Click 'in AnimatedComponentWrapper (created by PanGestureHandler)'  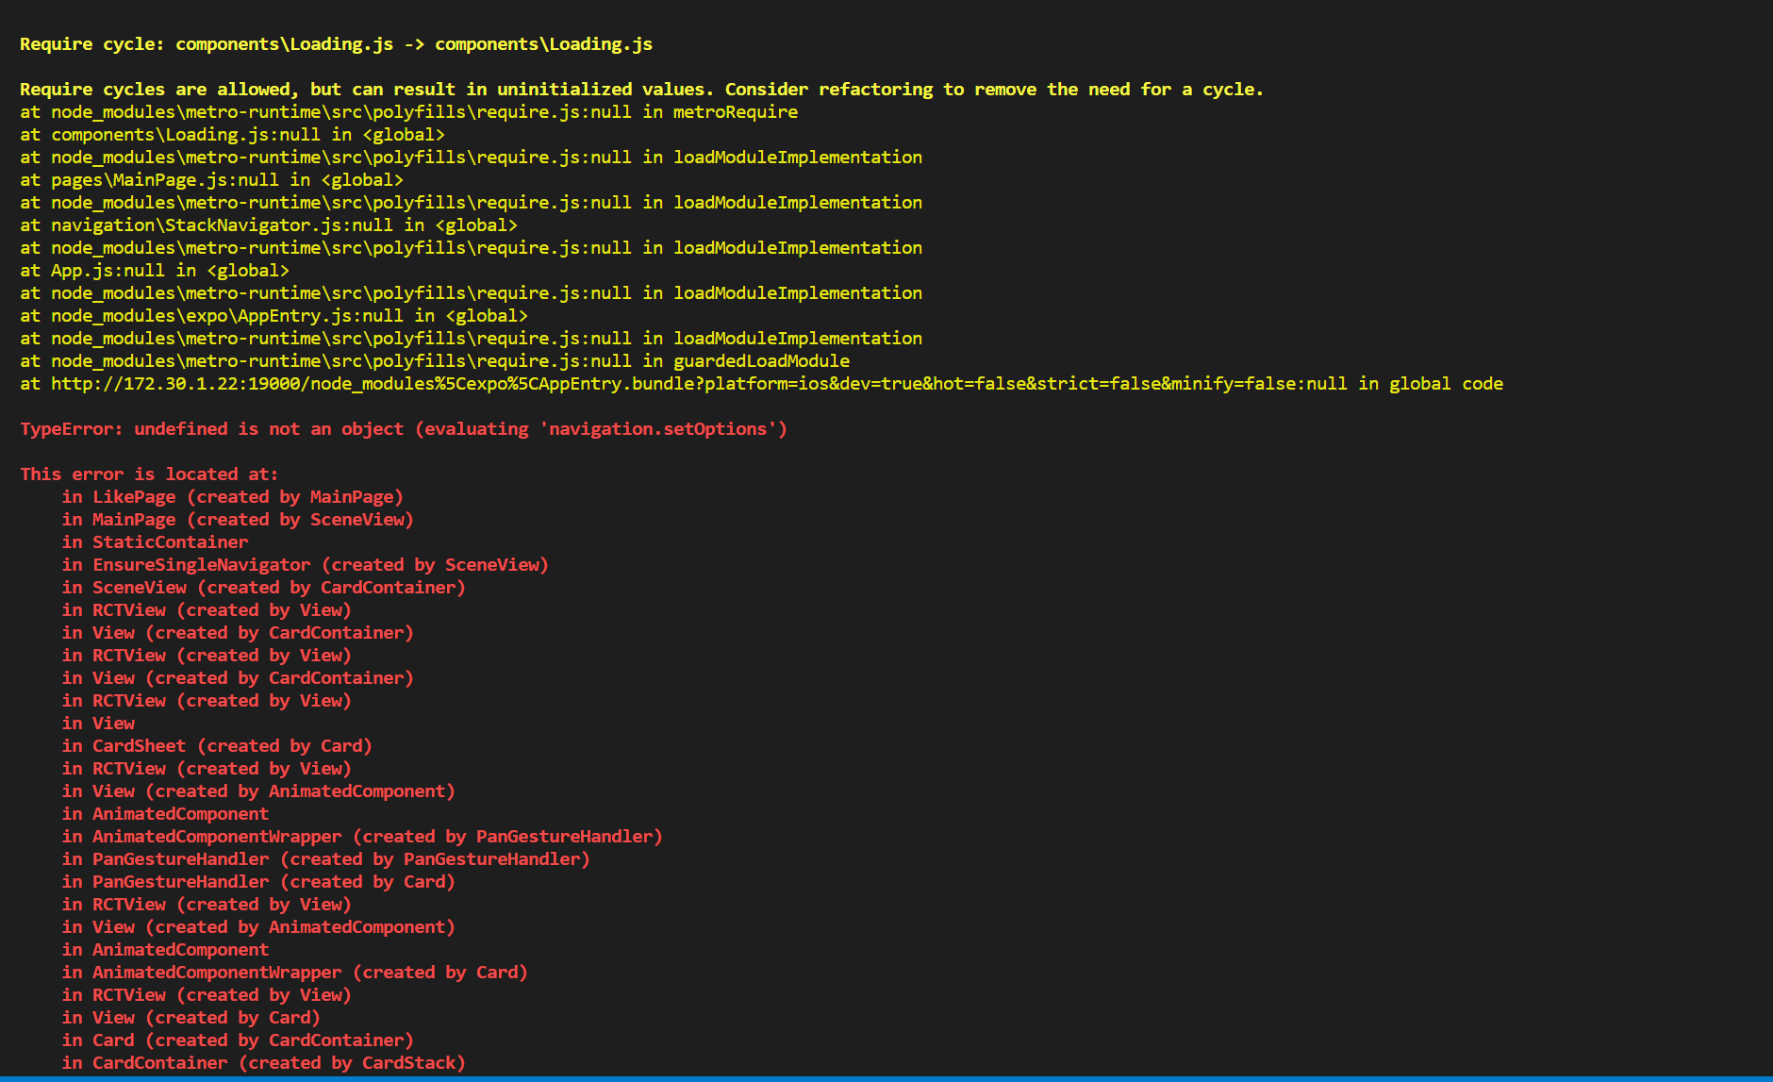click(x=362, y=837)
